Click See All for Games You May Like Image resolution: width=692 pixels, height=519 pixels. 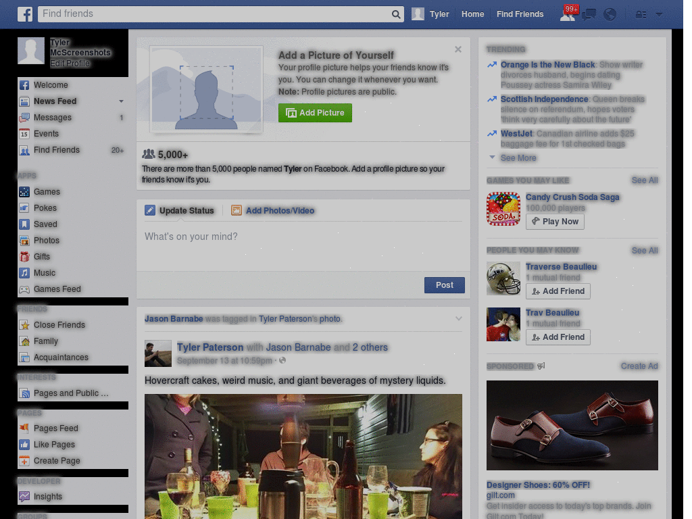click(x=645, y=180)
